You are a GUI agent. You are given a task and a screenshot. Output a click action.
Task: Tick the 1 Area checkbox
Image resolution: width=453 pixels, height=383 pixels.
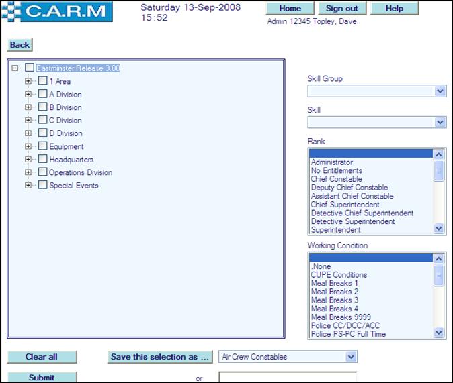pos(43,81)
